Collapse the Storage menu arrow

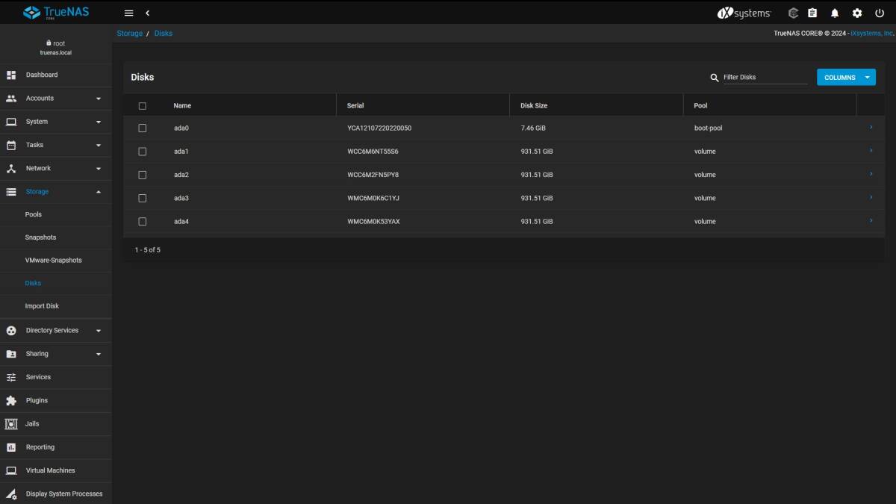pyautogui.click(x=99, y=192)
